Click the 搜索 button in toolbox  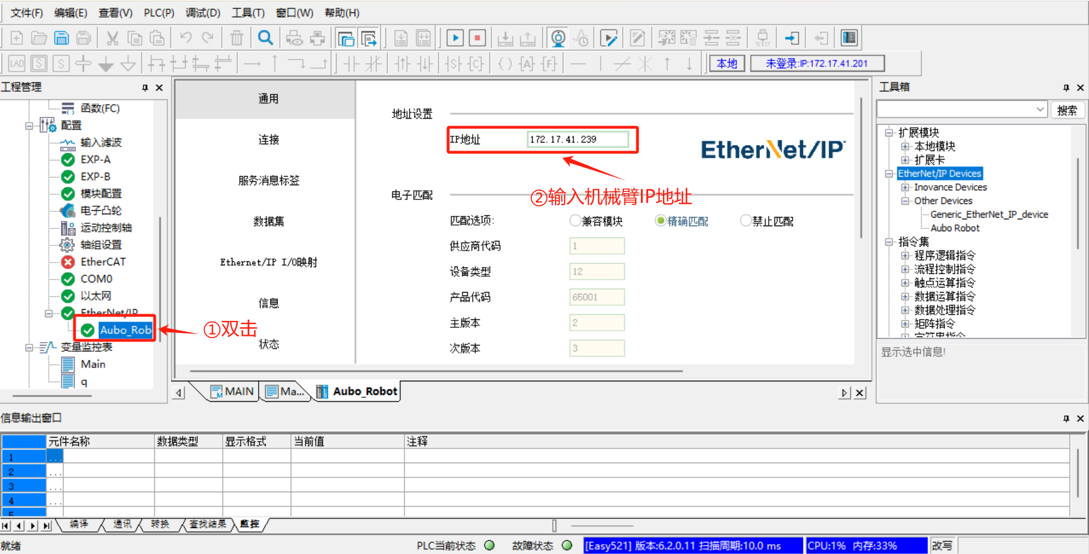click(1067, 110)
